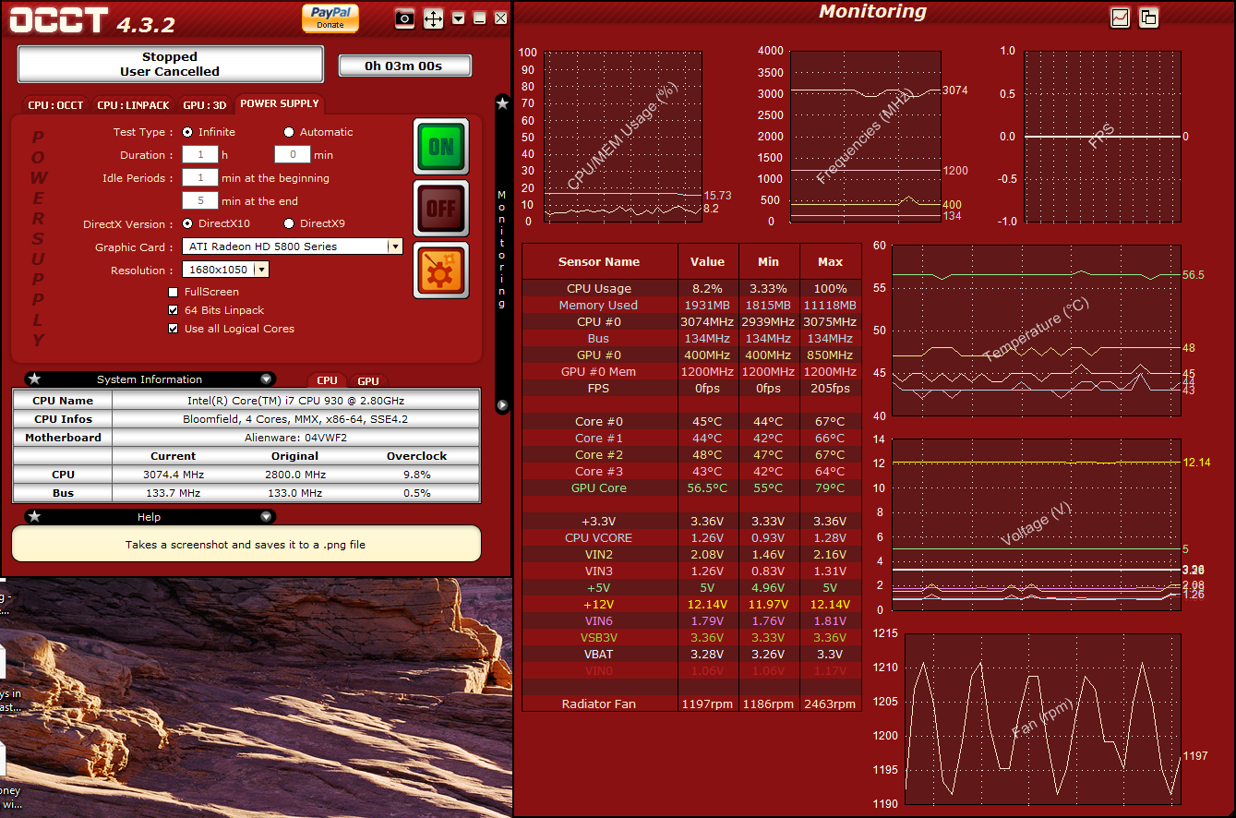Click the idle minutes at the end field
This screenshot has height=818, width=1236.
click(x=200, y=200)
